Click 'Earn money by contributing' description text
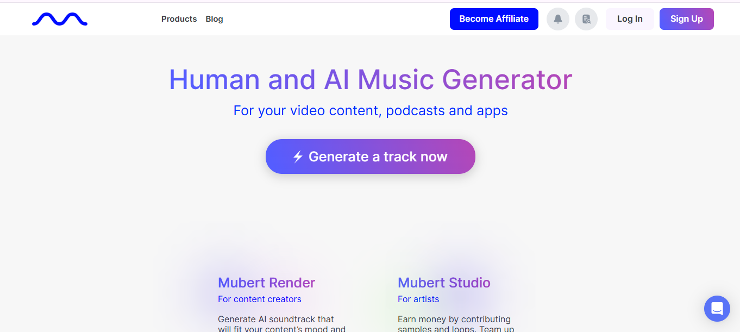 [x=454, y=319]
